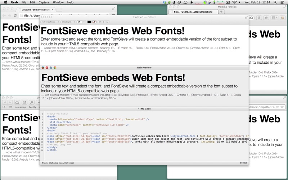Open a new tab in Chrome
The height and width of the screenshot is (180, 288).
pos(59,10)
